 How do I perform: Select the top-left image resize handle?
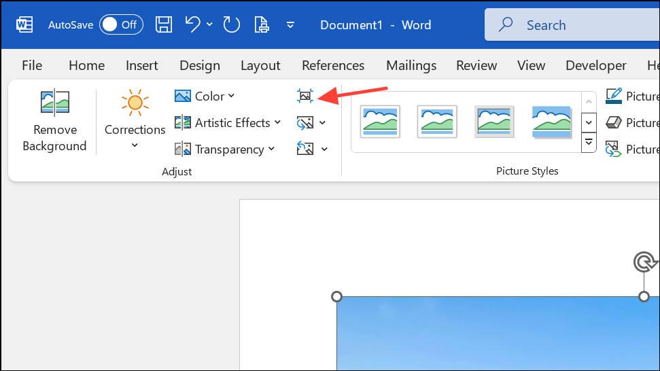(336, 296)
